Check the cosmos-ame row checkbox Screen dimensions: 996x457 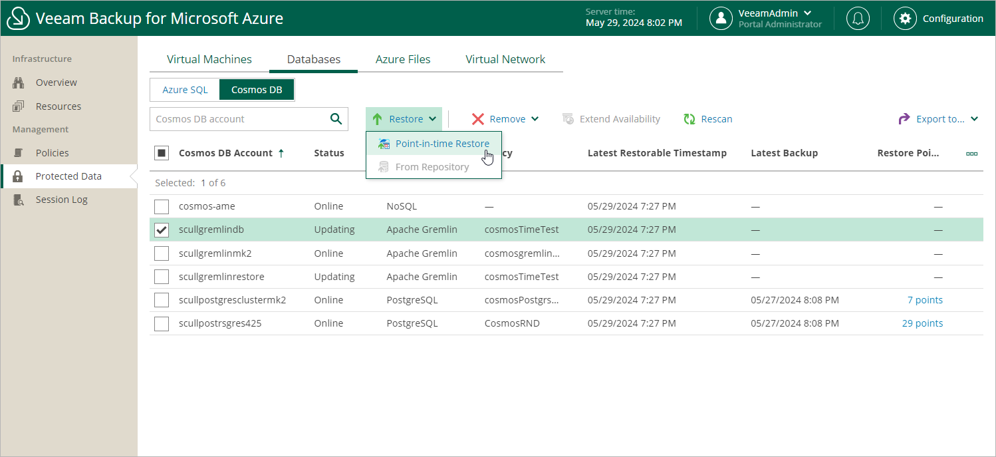[162, 206]
